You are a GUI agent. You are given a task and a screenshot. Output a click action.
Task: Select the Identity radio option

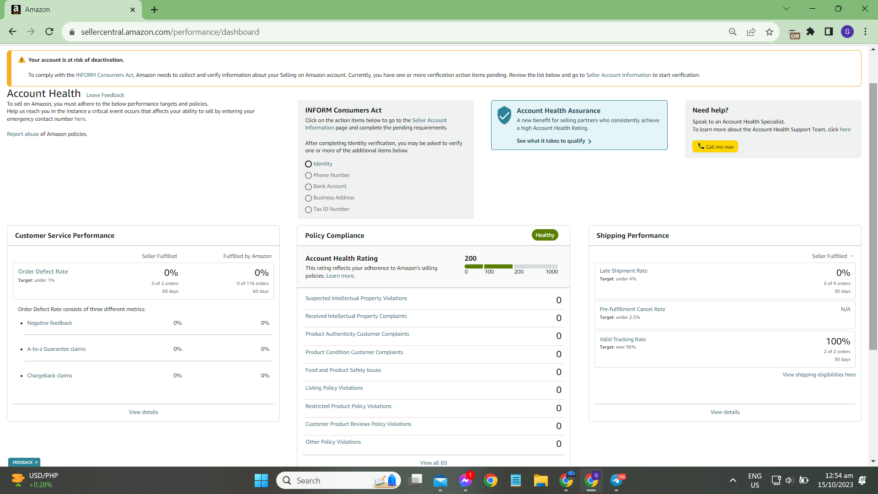[308, 164]
